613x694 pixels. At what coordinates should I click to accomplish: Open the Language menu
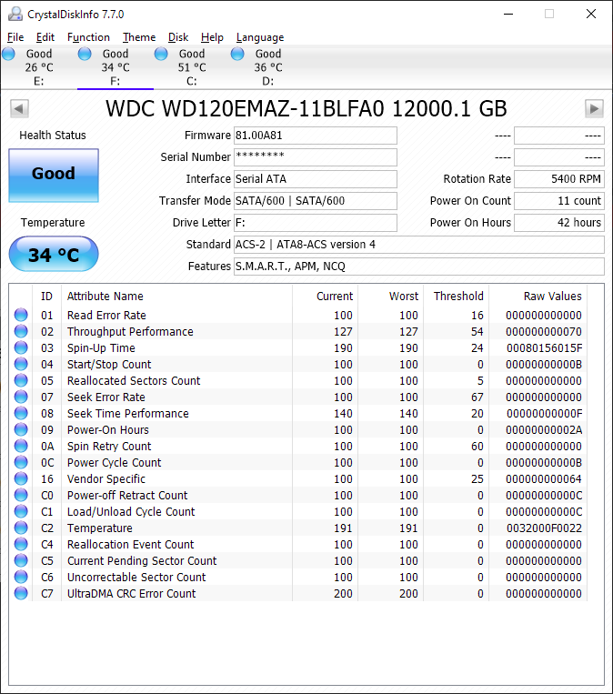click(x=259, y=37)
